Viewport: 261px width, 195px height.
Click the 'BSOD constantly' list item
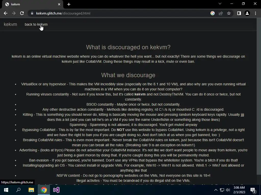point(133,104)
